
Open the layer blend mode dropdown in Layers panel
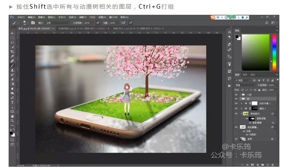[245, 85]
